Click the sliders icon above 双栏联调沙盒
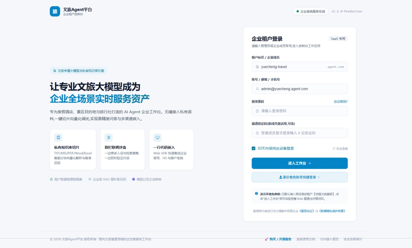Viewport: 412px width, 248px height. click(x=109, y=137)
